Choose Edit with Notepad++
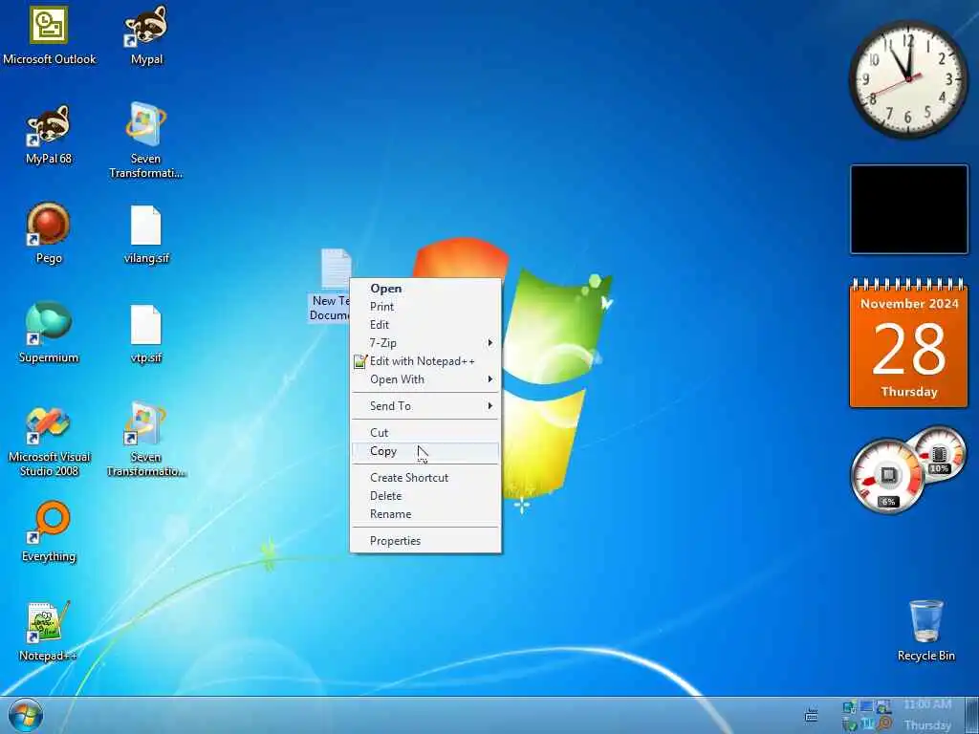 point(425,360)
